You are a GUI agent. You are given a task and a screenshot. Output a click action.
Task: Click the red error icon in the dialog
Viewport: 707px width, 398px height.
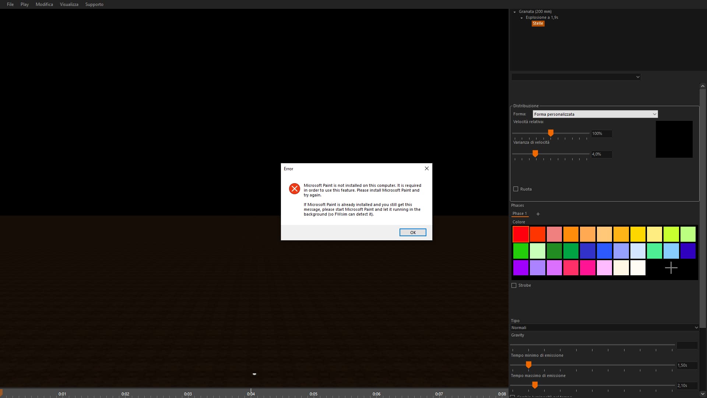tap(294, 189)
